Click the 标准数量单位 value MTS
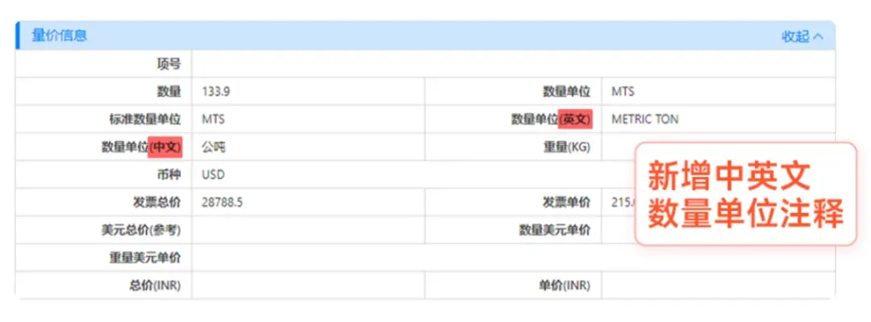871x322 pixels. click(213, 119)
